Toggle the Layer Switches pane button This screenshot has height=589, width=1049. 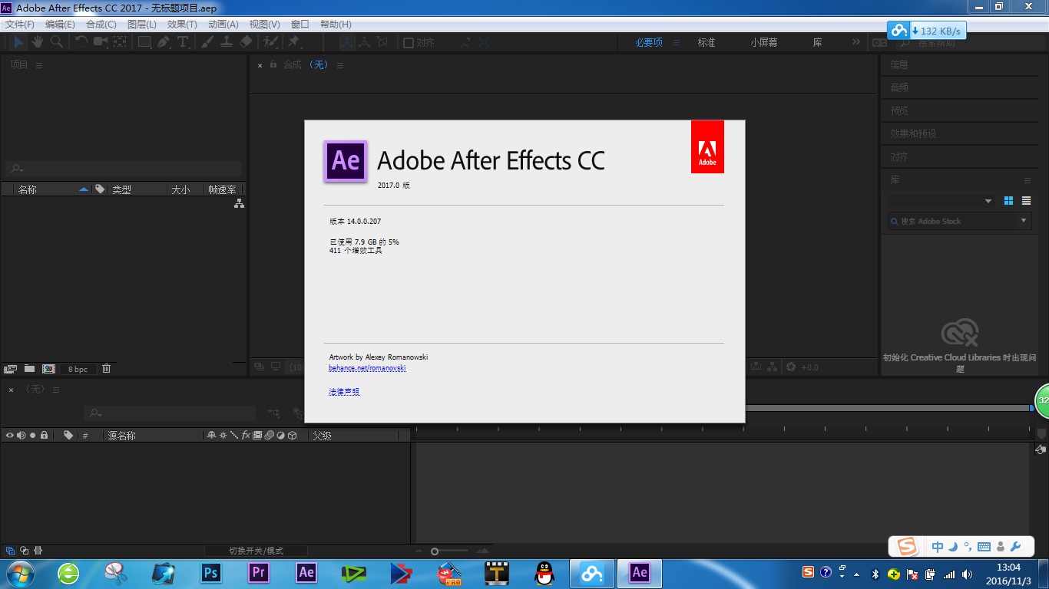tap(10, 551)
